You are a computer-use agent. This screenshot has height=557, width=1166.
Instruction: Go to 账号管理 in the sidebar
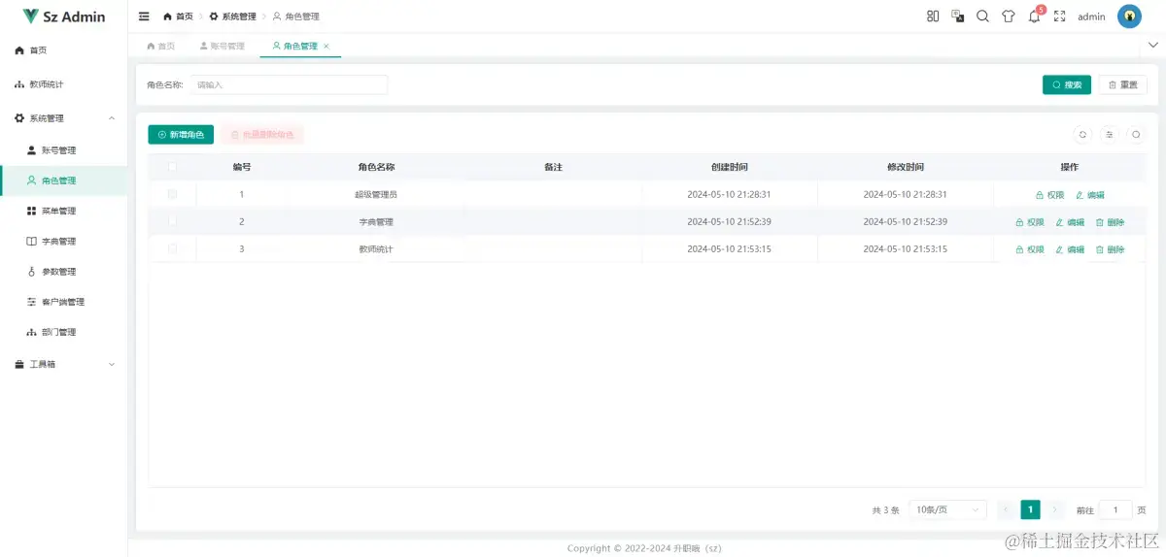coord(63,150)
